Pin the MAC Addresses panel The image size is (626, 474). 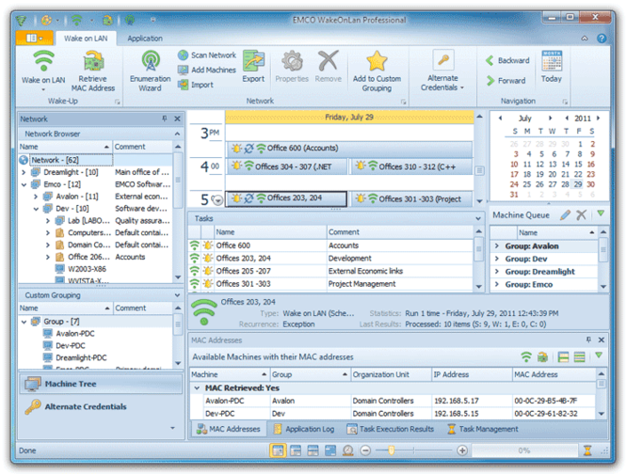click(x=588, y=340)
